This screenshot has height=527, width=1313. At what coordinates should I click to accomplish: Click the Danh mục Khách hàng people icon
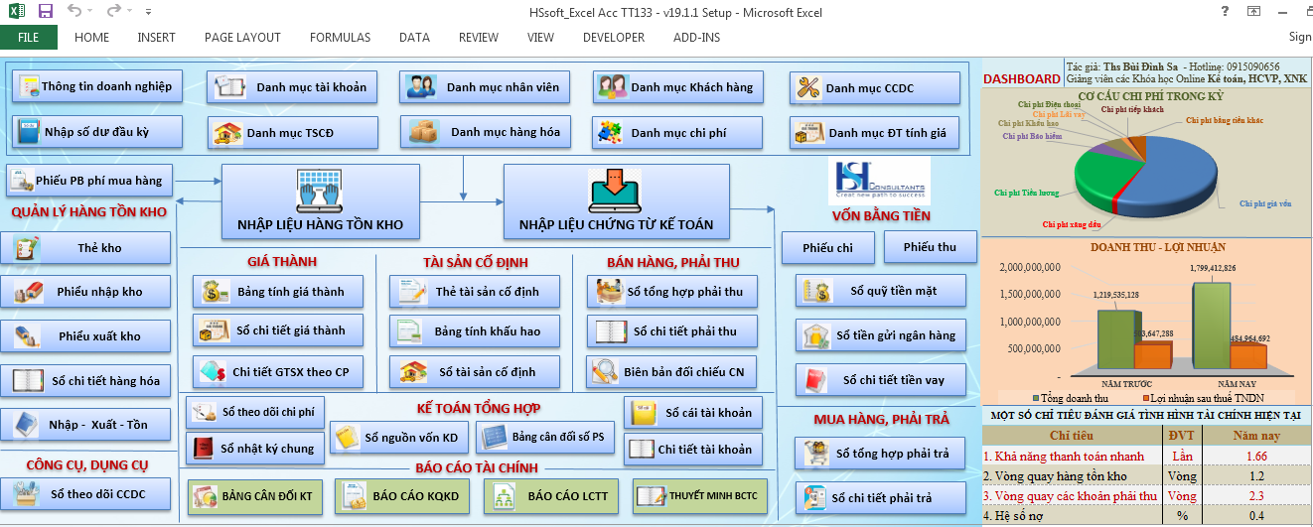pyautogui.click(x=611, y=87)
